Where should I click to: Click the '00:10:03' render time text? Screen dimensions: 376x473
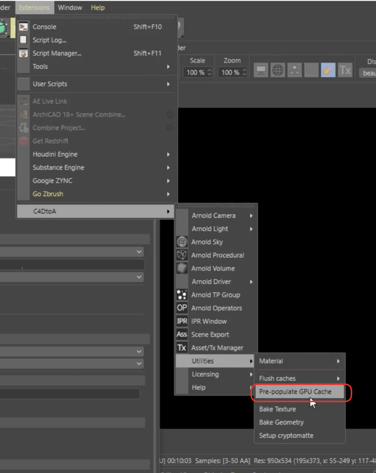(x=179, y=461)
